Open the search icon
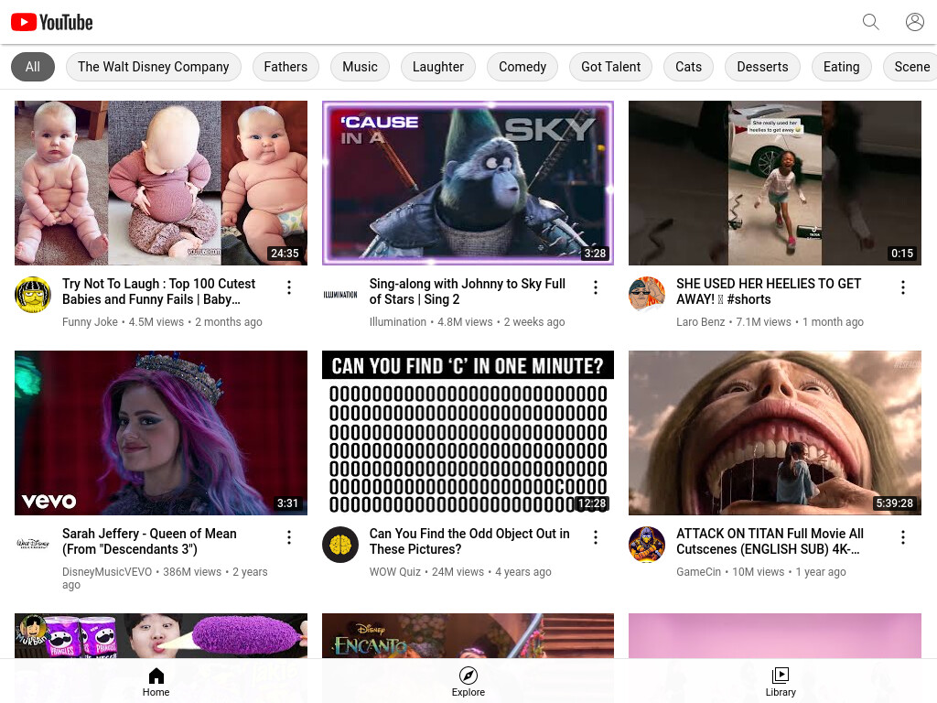The height and width of the screenshot is (703, 937). (871, 22)
